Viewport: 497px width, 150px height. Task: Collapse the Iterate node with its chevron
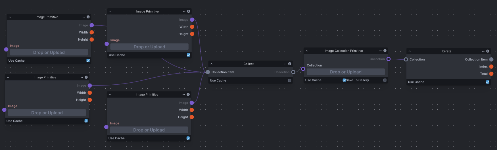410,51
